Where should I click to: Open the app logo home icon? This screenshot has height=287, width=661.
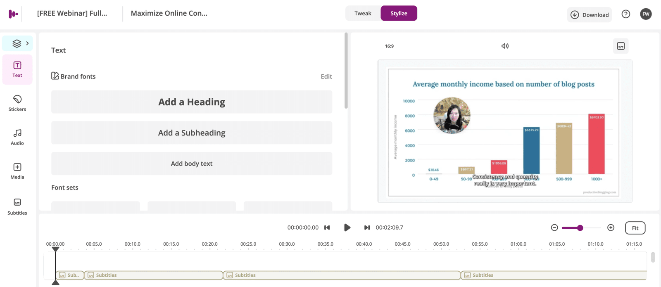click(x=13, y=14)
